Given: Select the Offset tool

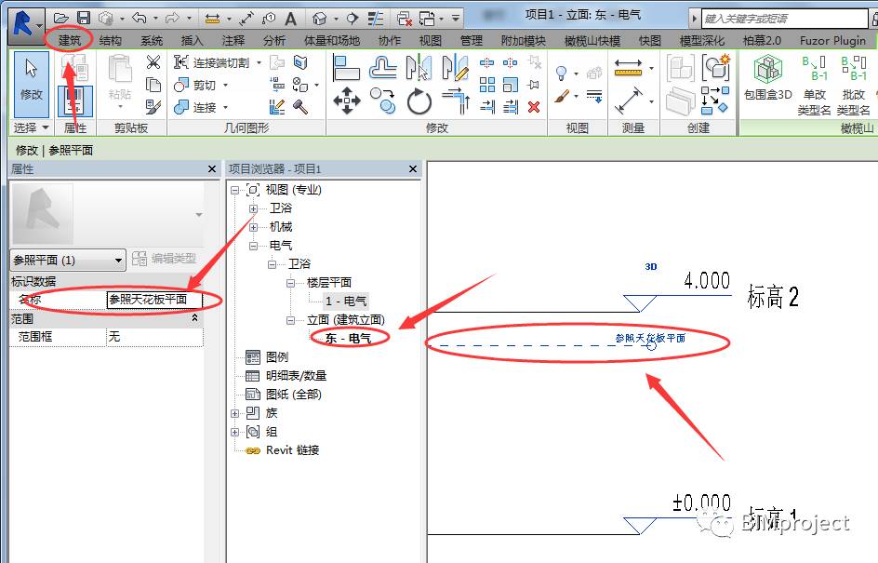Looking at the screenshot, I should (383, 68).
